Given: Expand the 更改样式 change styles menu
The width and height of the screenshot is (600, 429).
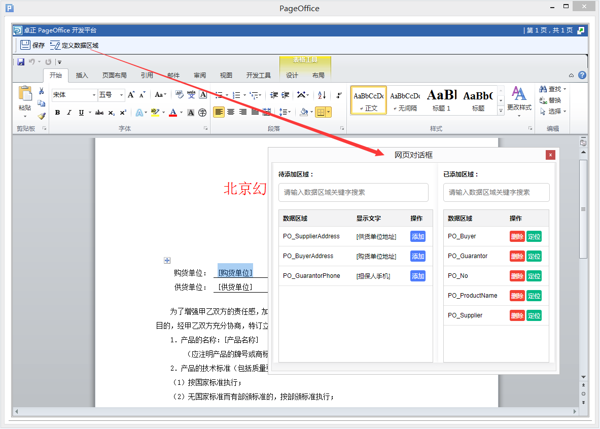Looking at the screenshot, I should (x=519, y=102).
